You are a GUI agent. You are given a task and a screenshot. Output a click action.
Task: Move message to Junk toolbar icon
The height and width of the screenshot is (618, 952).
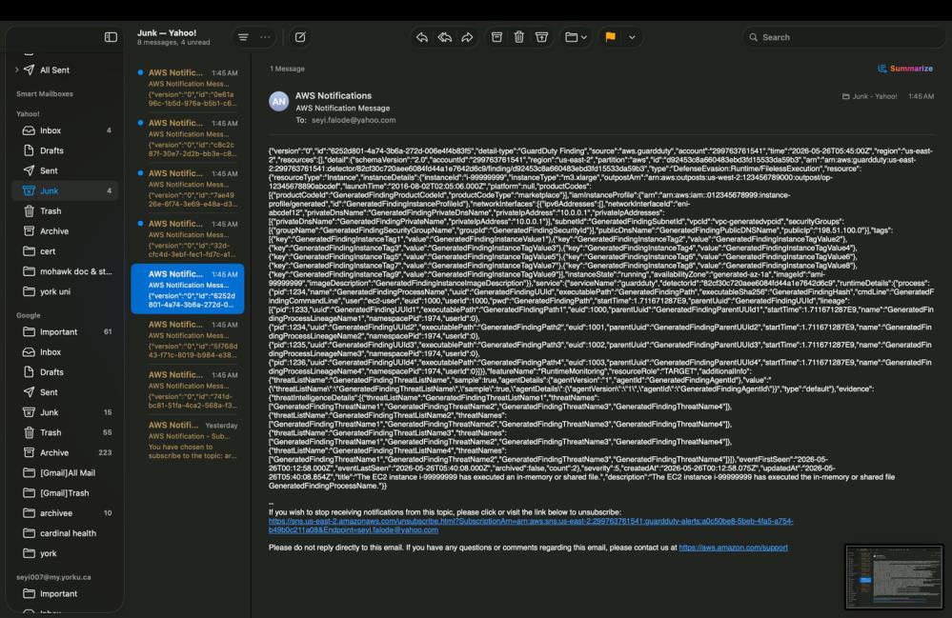click(x=541, y=37)
